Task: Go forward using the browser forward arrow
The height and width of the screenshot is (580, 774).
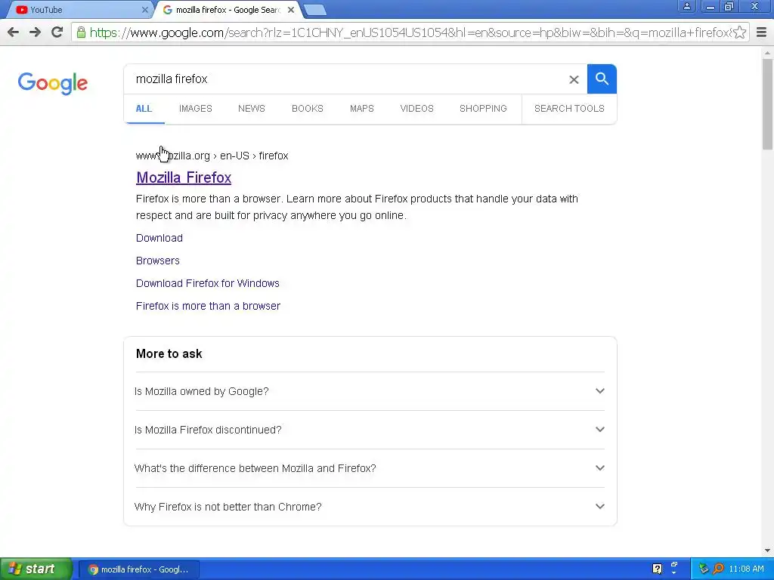Action: coord(35,32)
